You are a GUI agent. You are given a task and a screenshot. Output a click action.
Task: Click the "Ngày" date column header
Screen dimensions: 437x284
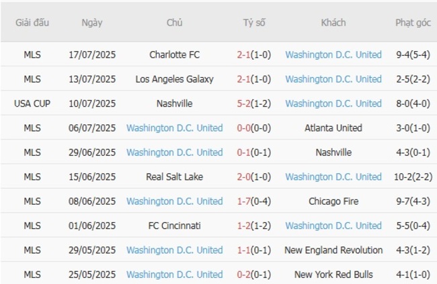click(92, 22)
